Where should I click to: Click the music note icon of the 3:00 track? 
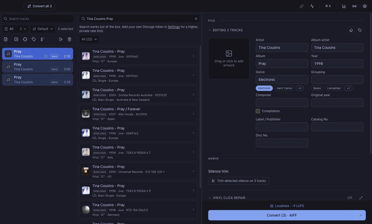click(8, 67)
